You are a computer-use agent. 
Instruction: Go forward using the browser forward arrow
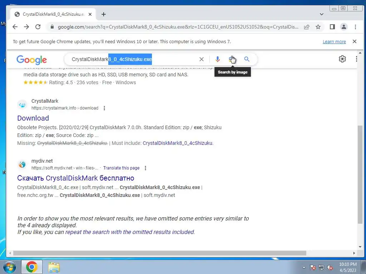pos(26,27)
